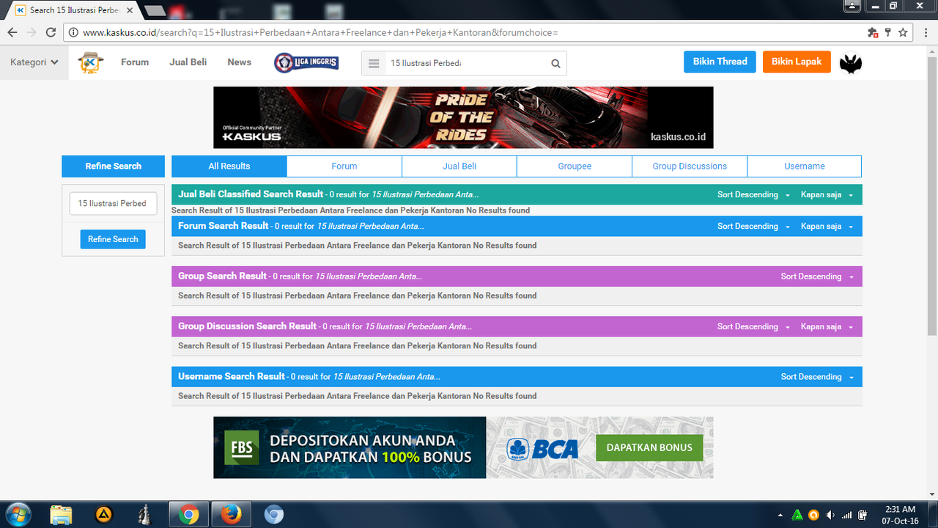Open News in top navigation
Viewport: 938px width, 528px height.
pos(239,62)
